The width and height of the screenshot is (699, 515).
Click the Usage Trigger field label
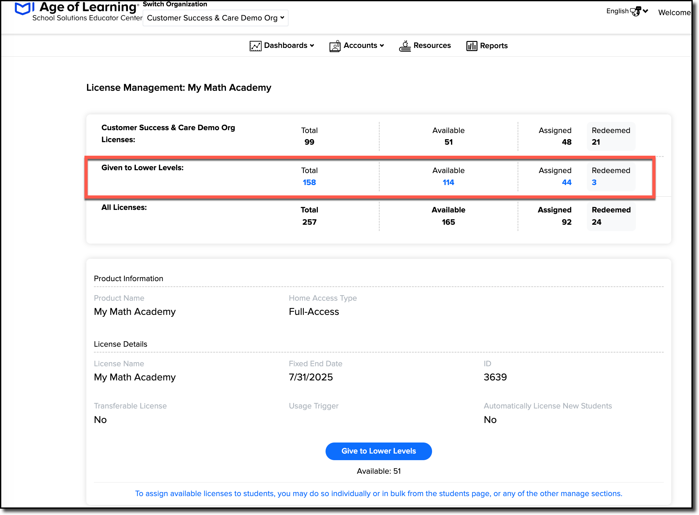(x=314, y=406)
